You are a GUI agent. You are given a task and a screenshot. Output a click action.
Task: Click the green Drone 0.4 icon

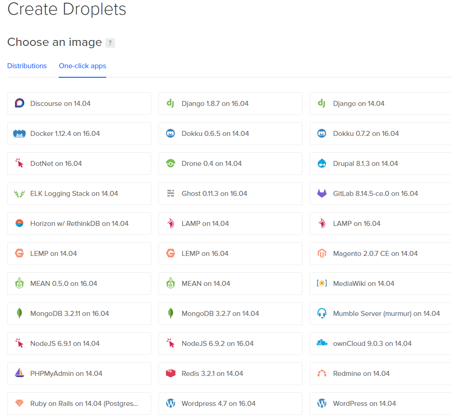tap(171, 163)
